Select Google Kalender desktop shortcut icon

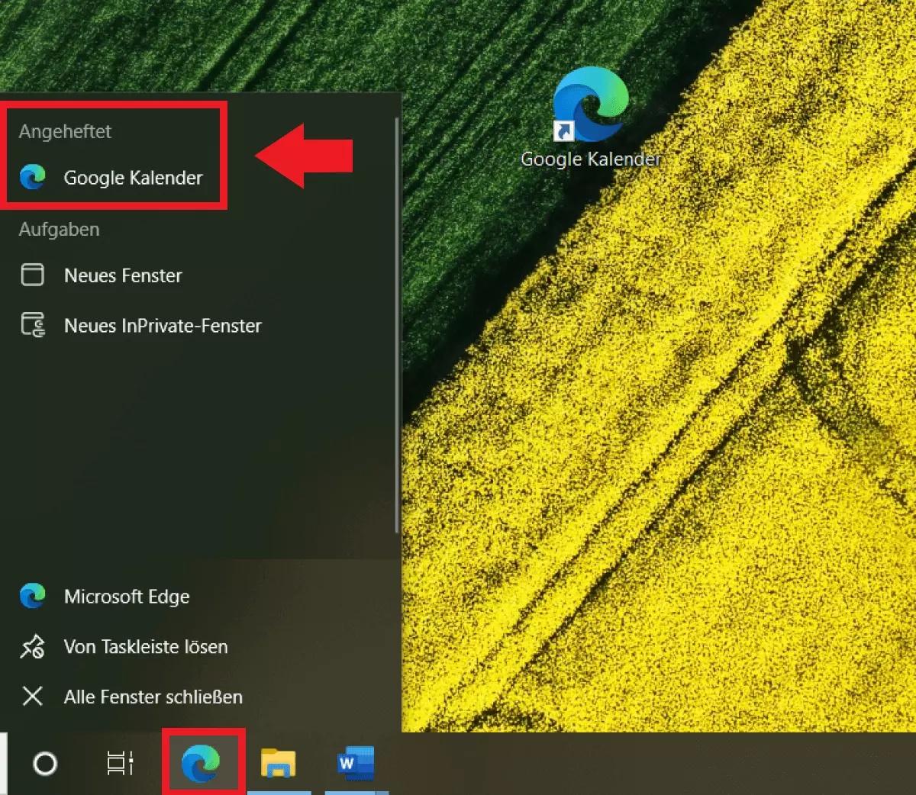point(591,105)
